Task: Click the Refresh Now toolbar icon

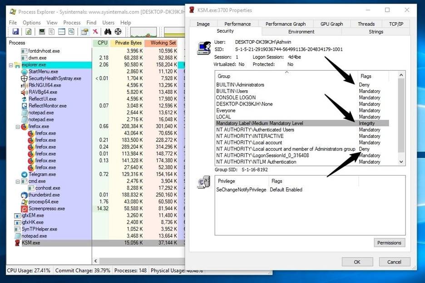Action: [28, 32]
